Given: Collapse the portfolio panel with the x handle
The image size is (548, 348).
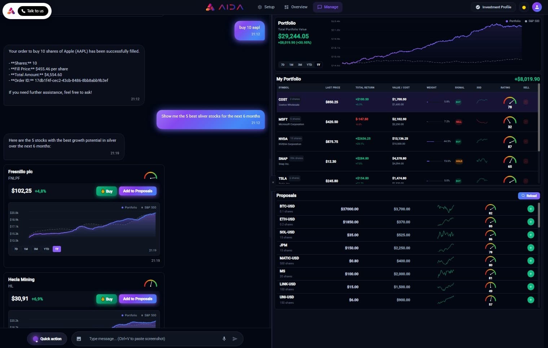Looking at the screenshot, I should [273, 182].
